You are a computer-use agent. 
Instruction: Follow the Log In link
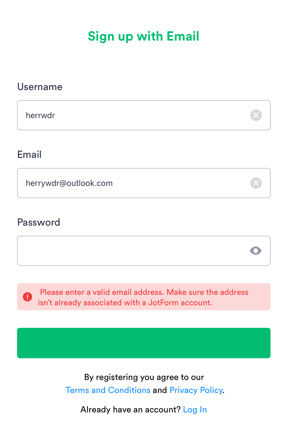pyautogui.click(x=195, y=409)
